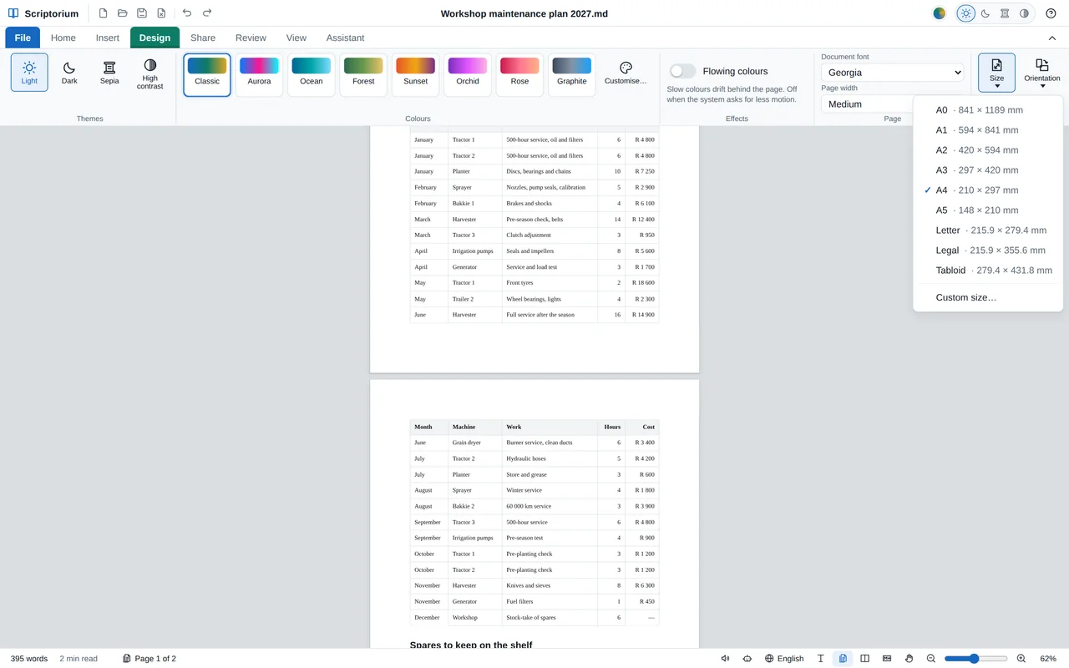This screenshot has width=1069, height=668.
Task: Open the help question mark icon
Action: pos(1051,13)
